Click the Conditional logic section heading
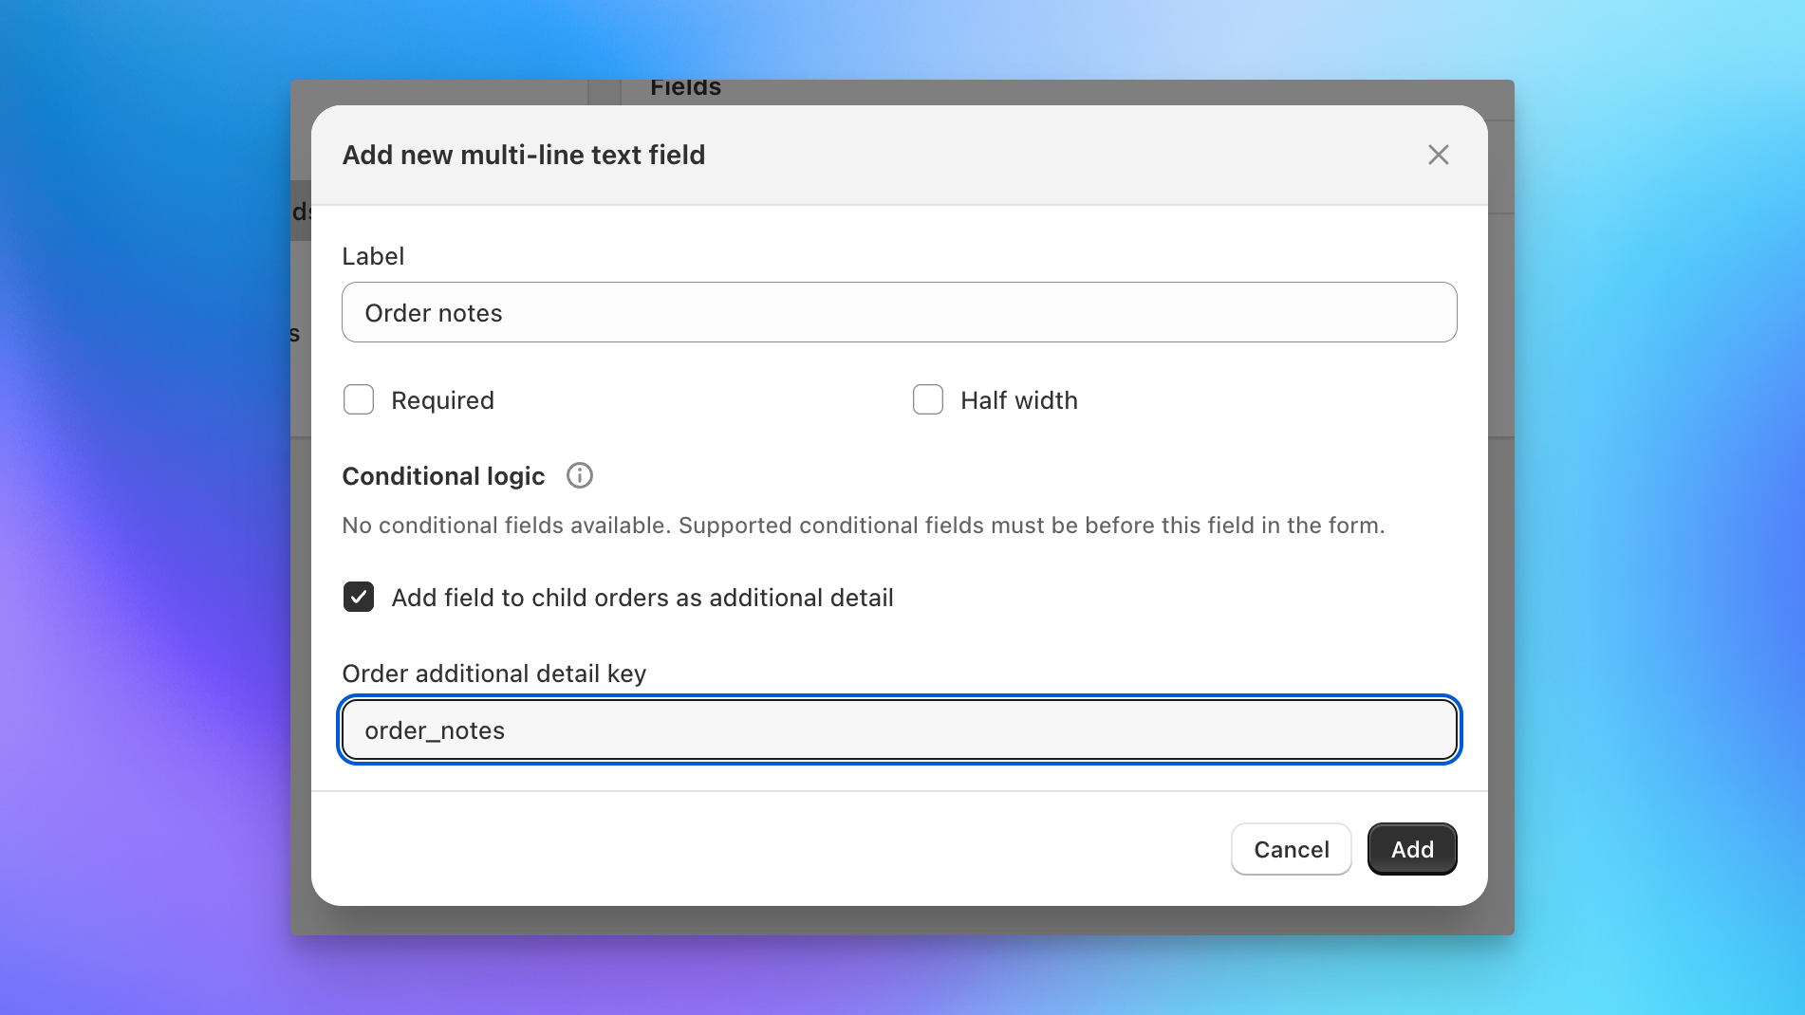1805x1015 pixels. (x=442, y=475)
